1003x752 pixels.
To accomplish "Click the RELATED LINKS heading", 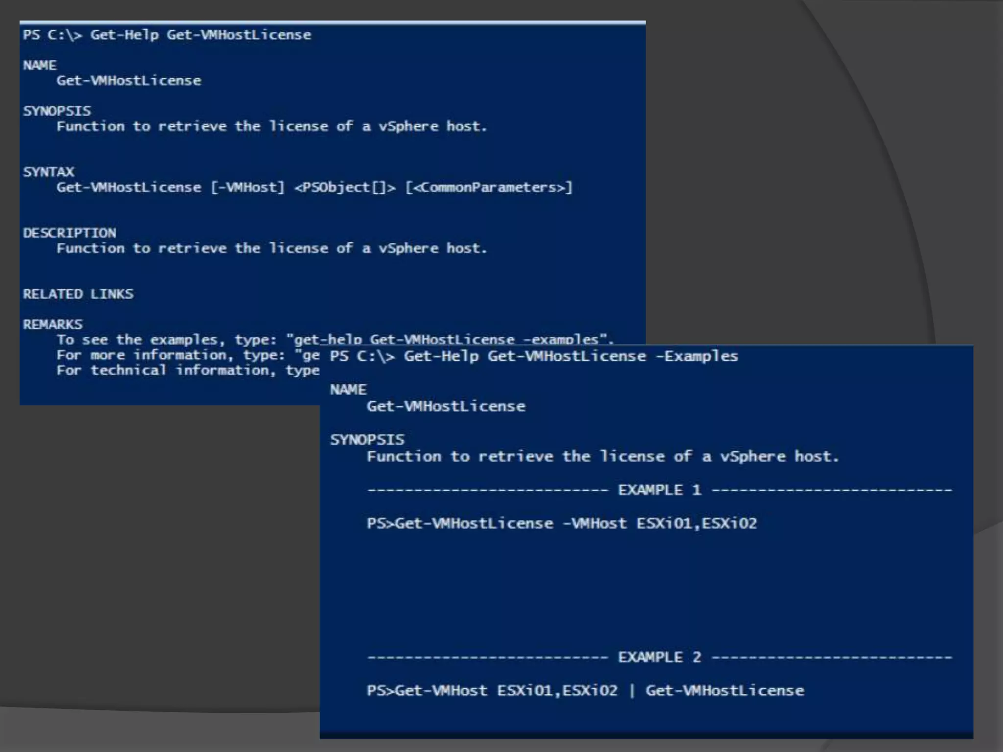I will tap(78, 294).
